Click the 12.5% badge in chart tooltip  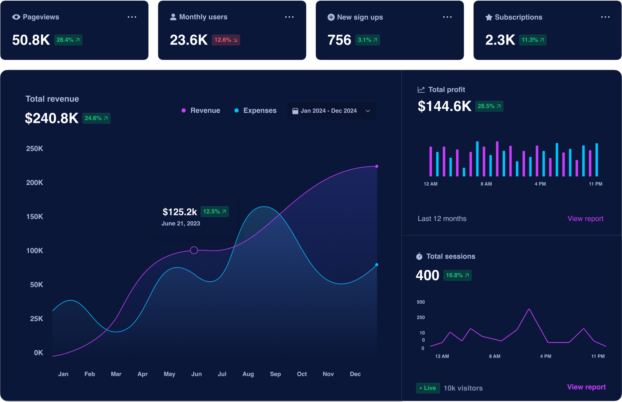pos(215,212)
